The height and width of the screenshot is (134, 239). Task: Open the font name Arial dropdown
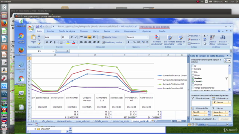click(60, 37)
